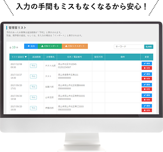Click the お客様名 column header
The image size is (163, 152).
[x=51, y=57]
